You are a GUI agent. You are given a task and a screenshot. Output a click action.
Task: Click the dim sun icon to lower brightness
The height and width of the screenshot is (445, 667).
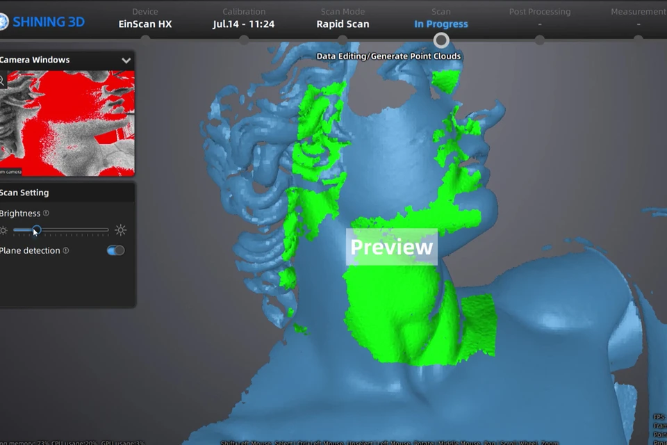pos(3,230)
